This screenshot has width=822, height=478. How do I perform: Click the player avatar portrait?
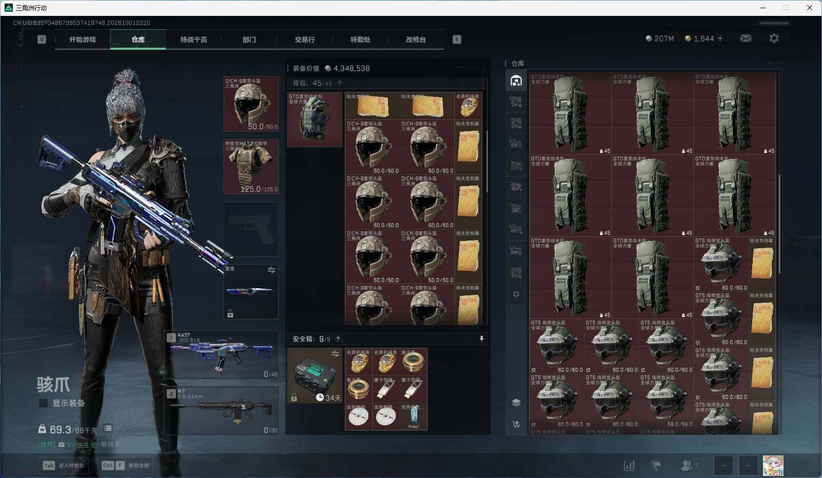(773, 466)
